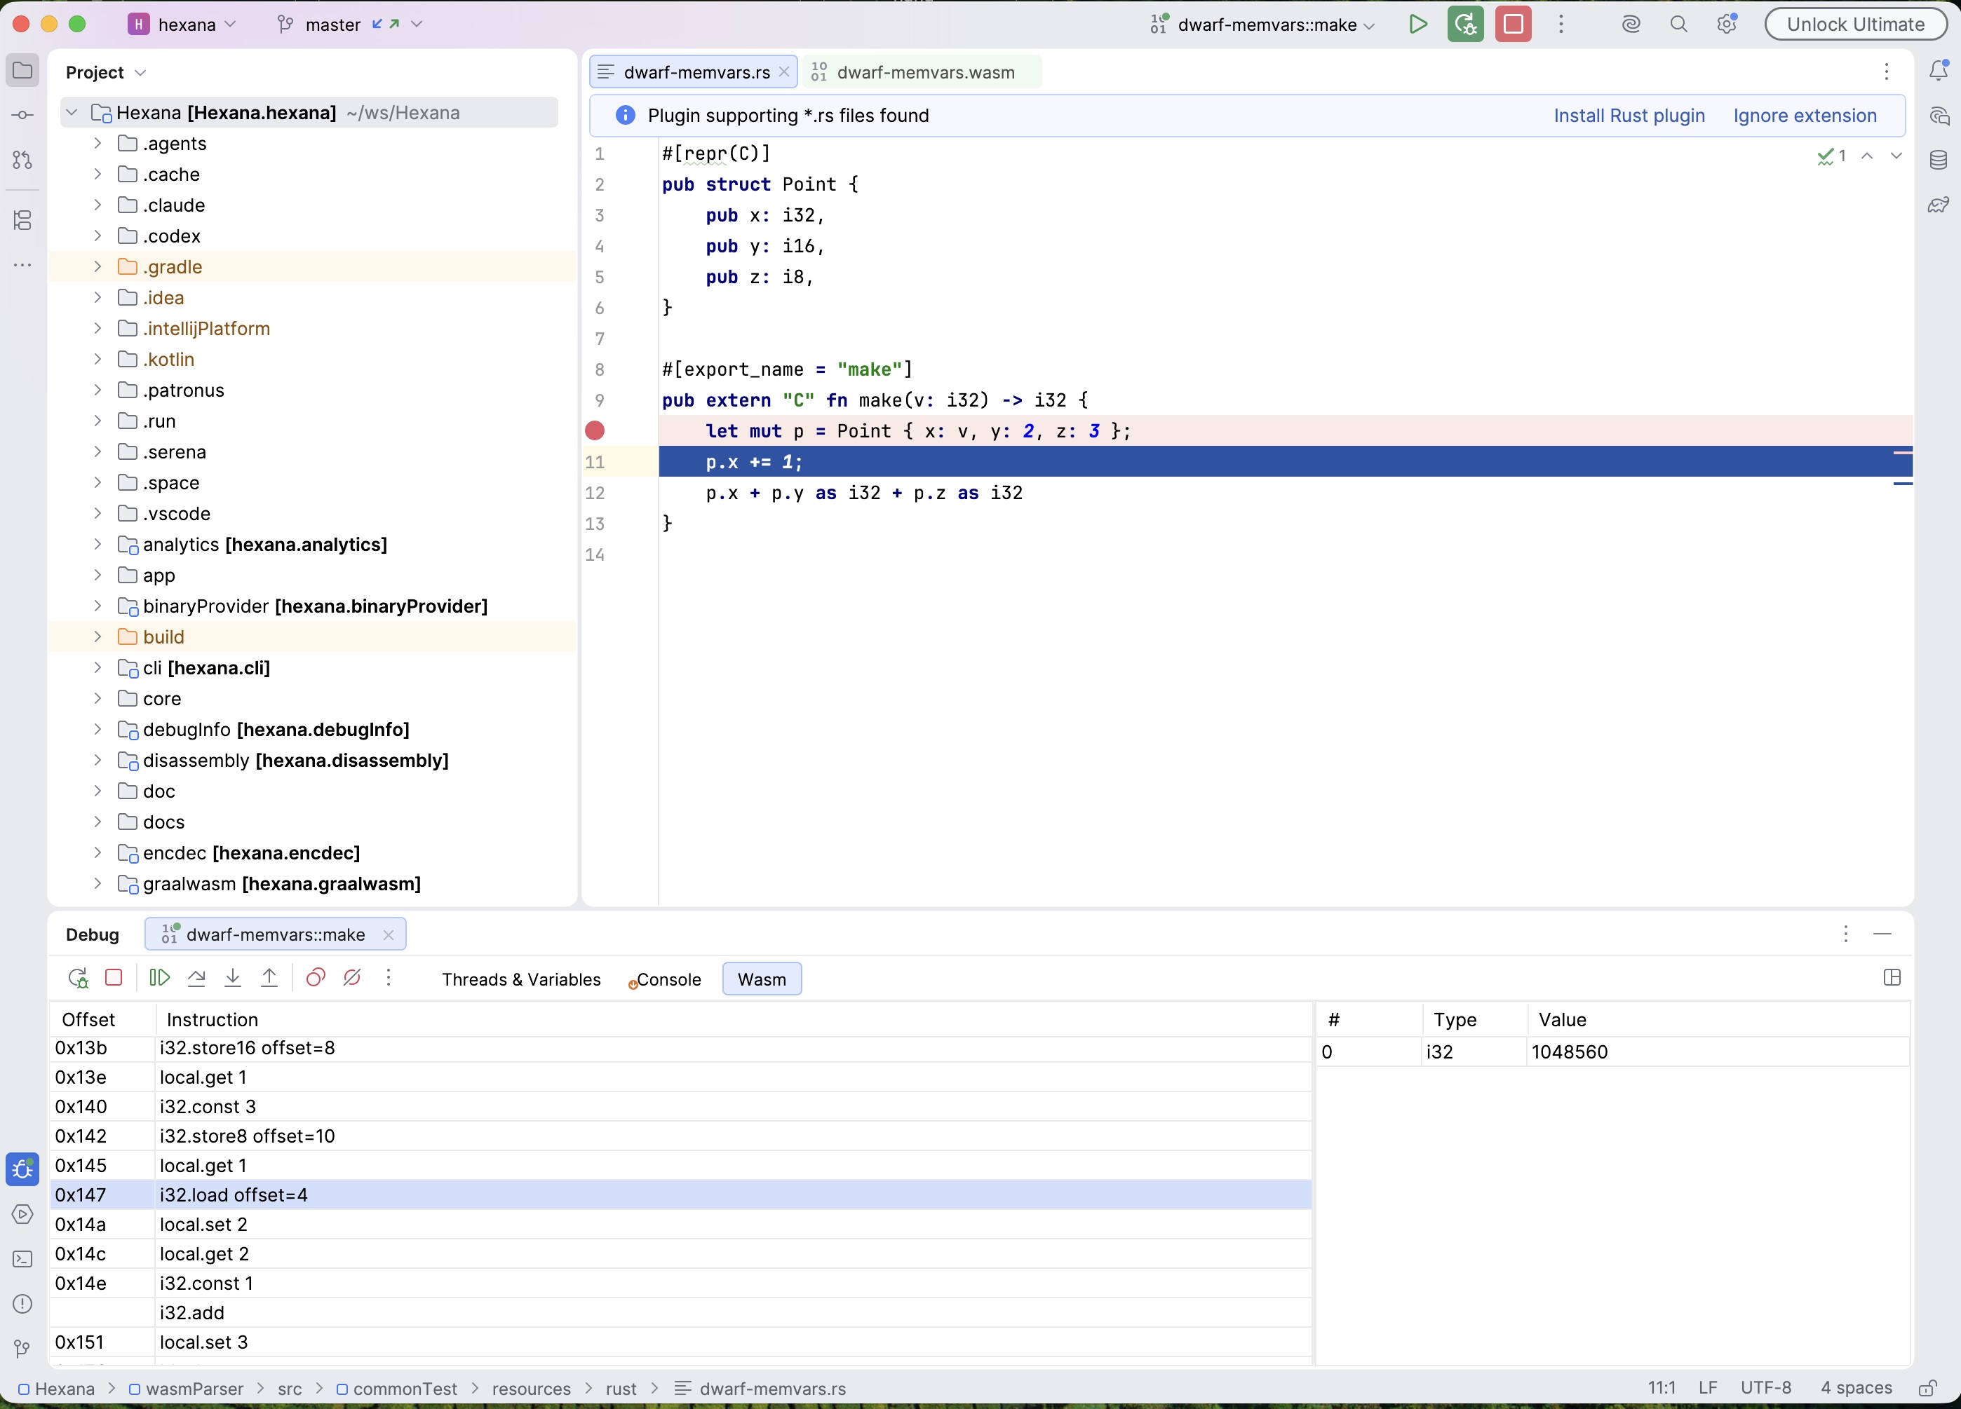The height and width of the screenshot is (1409, 1961).
Task: Mute breakpoints in debug toolbar
Action: [x=352, y=978]
